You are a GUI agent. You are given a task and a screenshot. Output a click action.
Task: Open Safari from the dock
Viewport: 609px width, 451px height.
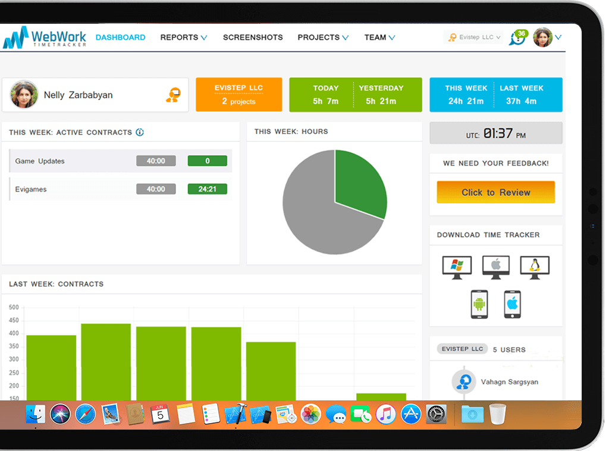click(86, 414)
